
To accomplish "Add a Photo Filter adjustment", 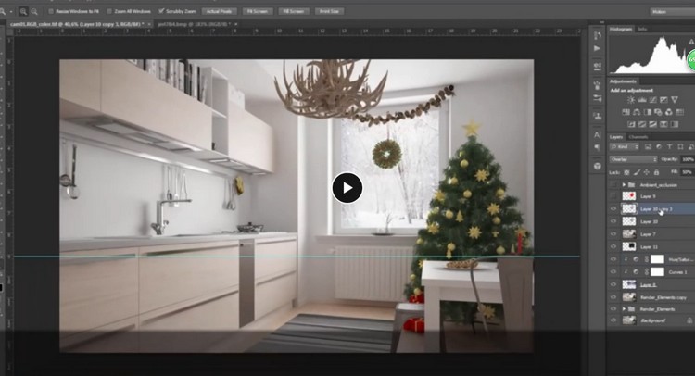I will pos(658,112).
